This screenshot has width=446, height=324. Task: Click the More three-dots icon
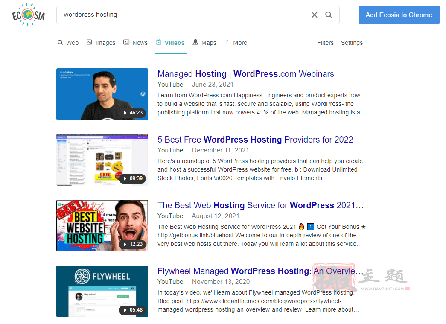[227, 42]
